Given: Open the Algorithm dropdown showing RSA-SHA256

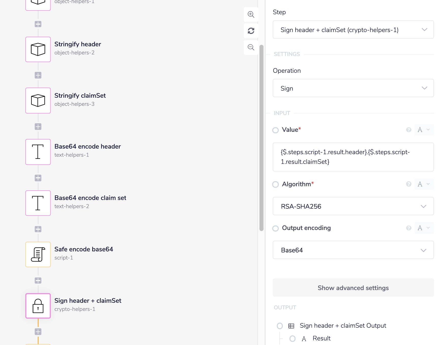Looking at the screenshot, I should [353, 206].
